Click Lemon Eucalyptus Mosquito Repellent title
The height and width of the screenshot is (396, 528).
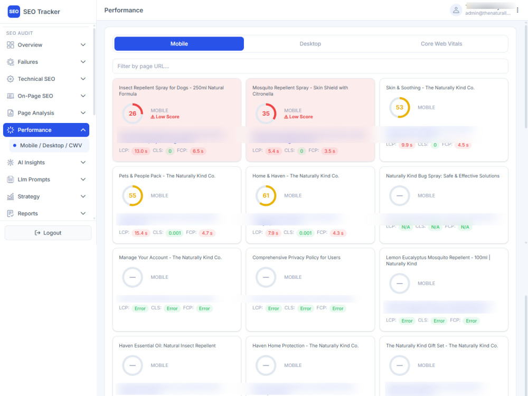point(438,261)
